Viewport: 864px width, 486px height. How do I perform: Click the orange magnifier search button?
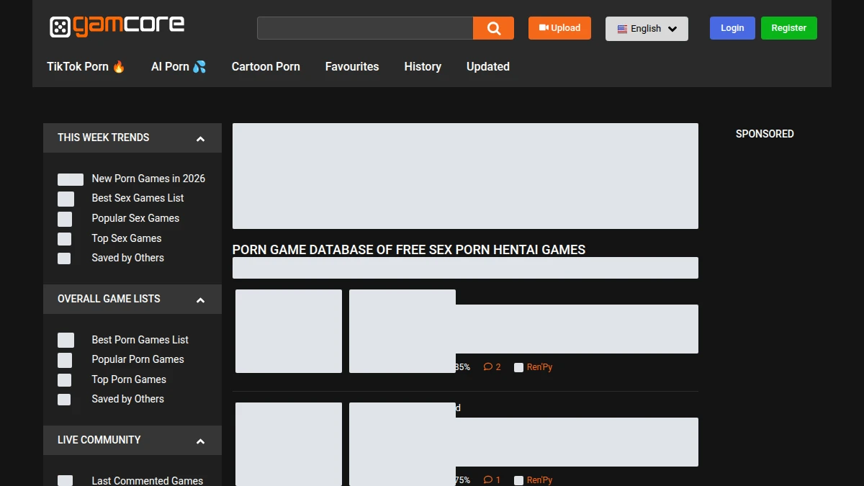[x=493, y=28]
